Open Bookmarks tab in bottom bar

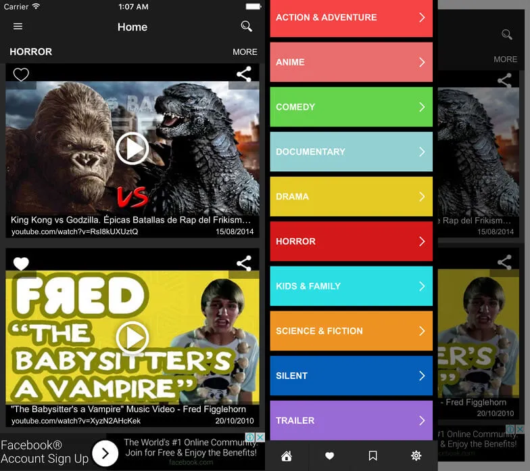tap(373, 456)
